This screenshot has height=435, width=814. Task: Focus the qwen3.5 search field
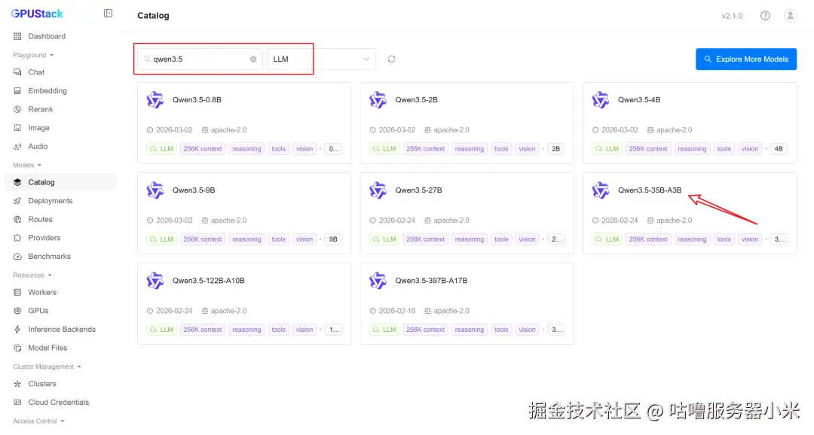coord(200,59)
